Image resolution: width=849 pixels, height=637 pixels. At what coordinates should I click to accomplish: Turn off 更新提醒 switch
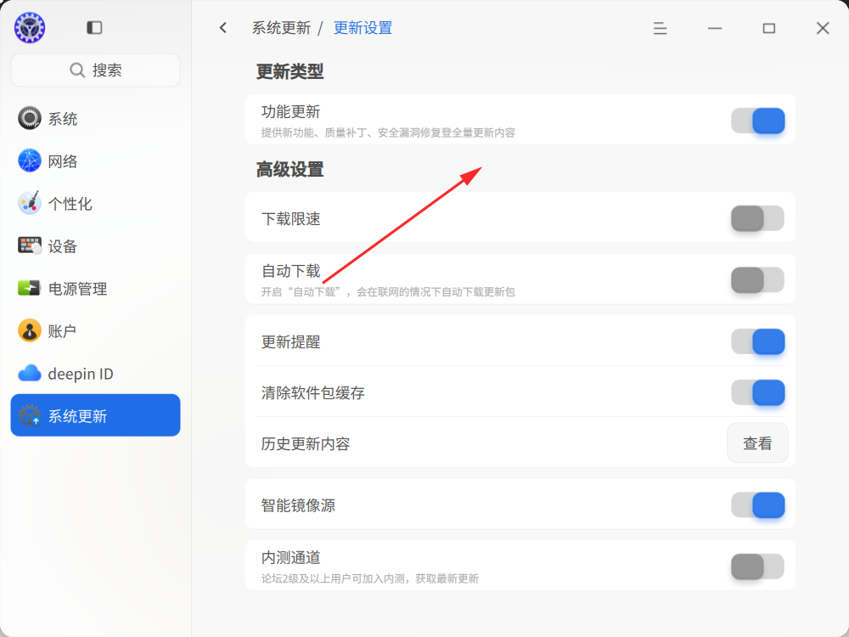757,341
